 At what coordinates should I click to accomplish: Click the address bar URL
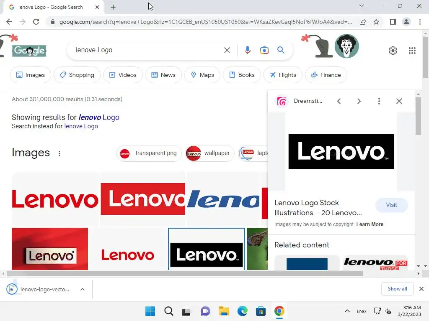205,22
